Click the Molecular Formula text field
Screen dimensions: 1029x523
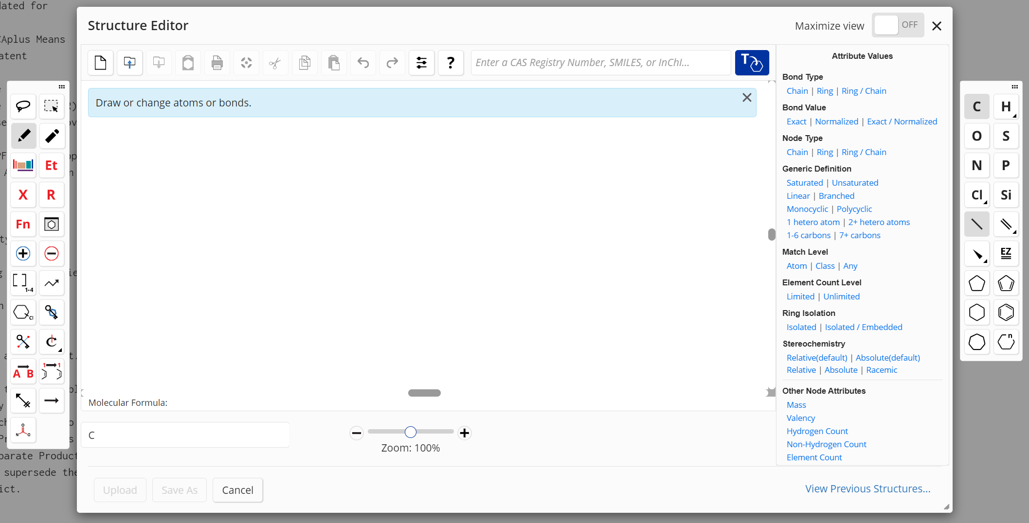point(185,435)
